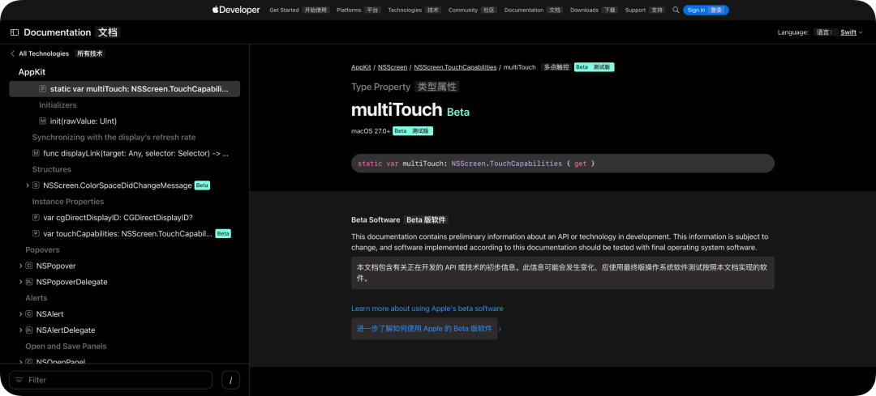Image resolution: width=876 pixels, height=396 pixels.
Task: Go to NSScreen.TouchCapabilities breadcrumb link
Action: coord(455,67)
